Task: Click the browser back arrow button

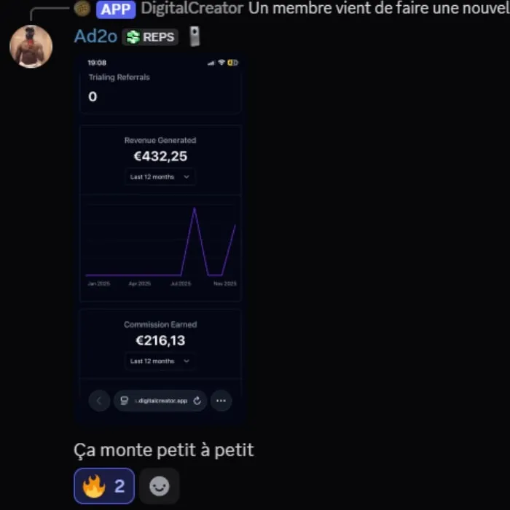Action: coord(99,401)
